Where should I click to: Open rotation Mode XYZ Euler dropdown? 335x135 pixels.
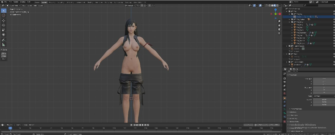coord(324,96)
